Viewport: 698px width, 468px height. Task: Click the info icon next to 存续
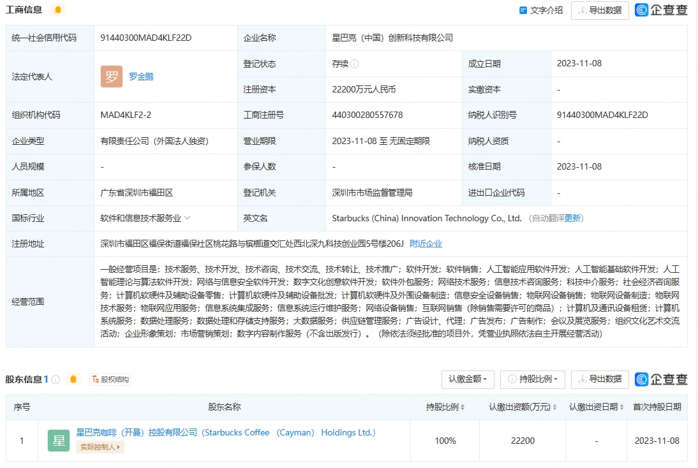(354, 64)
